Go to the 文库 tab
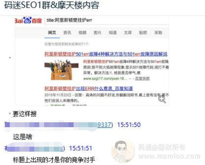 pyautogui.click(x=128, y=33)
